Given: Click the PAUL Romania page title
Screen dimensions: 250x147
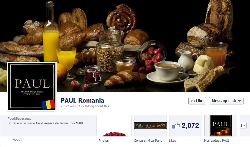Looking at the screenshot, I should click(x=83, y=101).
